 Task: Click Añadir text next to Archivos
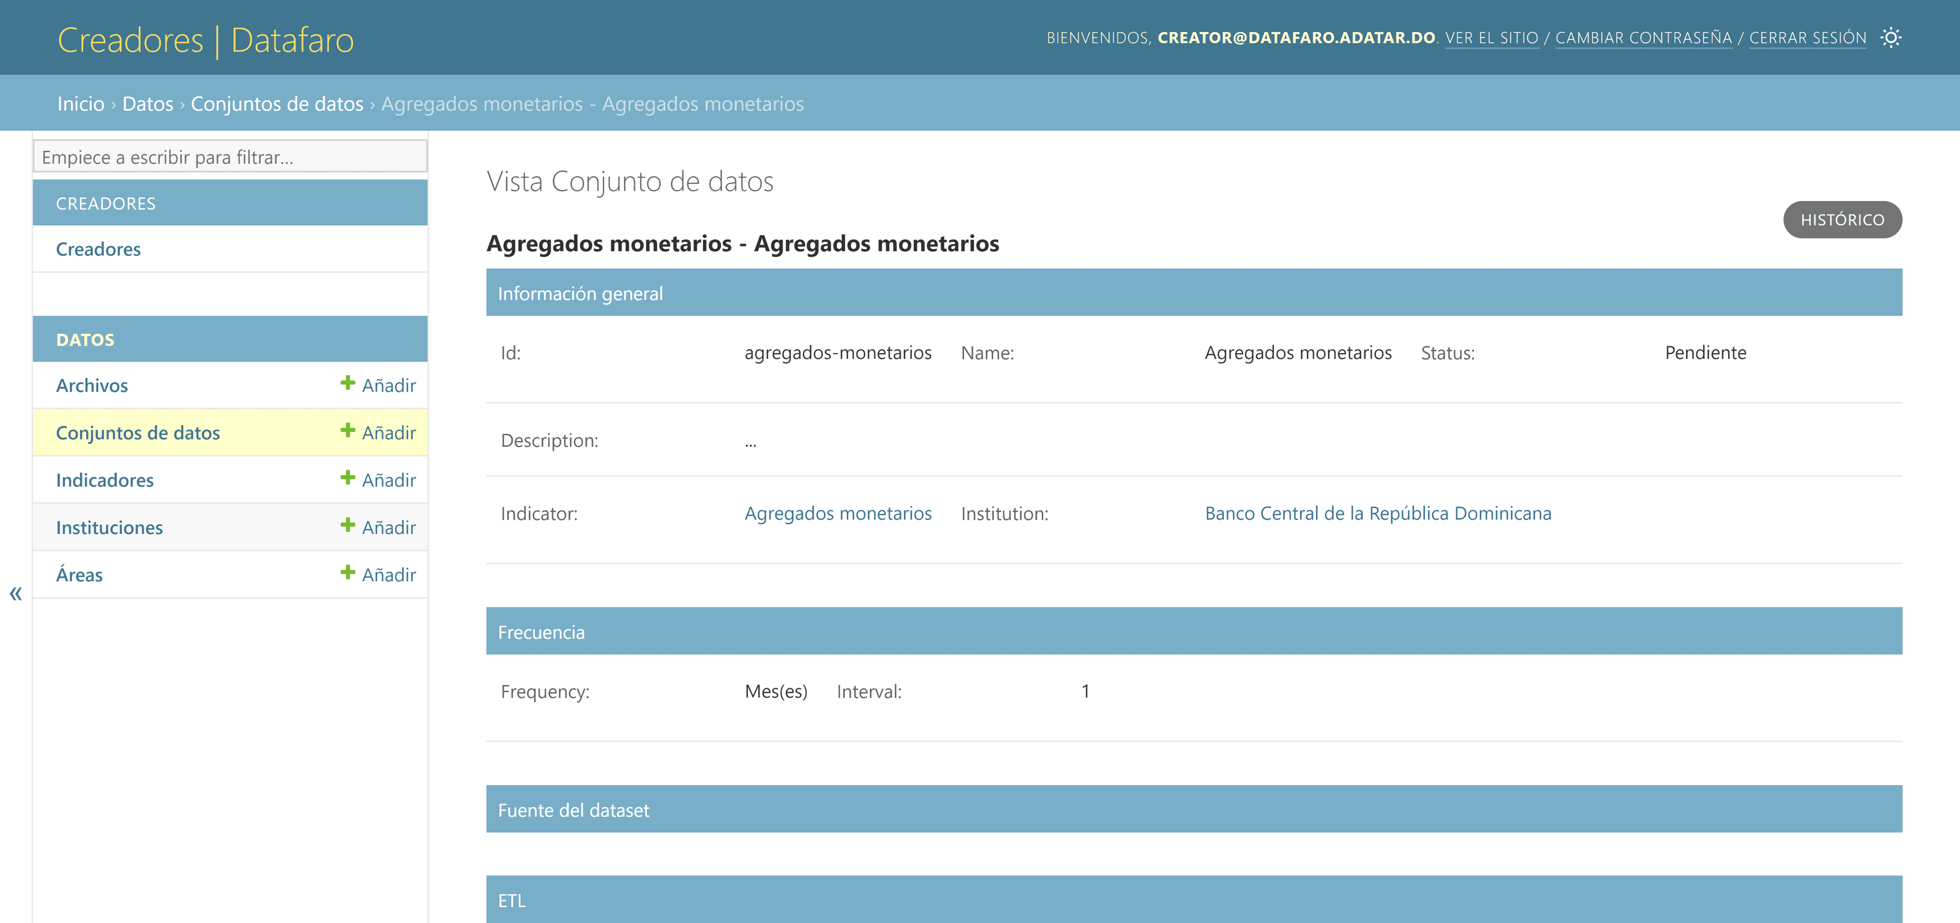point(389,385)
